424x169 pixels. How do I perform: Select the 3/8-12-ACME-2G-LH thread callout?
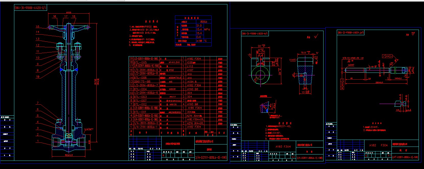pyautogui.click(x=353, y=58)
